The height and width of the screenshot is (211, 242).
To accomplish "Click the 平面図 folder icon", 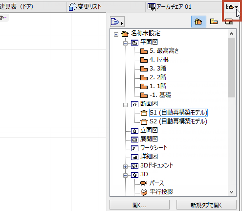I will pyautogui.click(x=134, y=43).
